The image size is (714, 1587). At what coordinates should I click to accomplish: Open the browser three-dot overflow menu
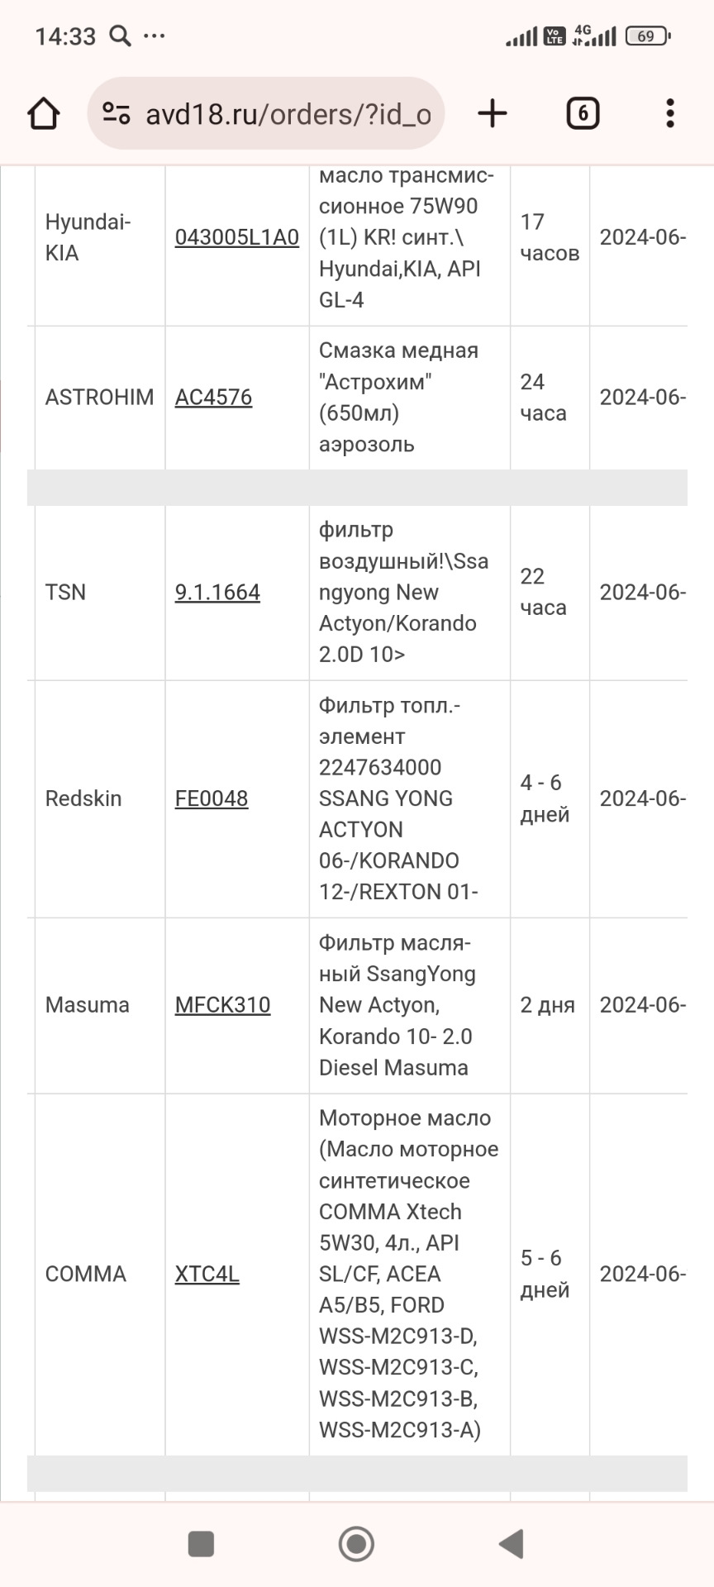(x=669, y=113)
